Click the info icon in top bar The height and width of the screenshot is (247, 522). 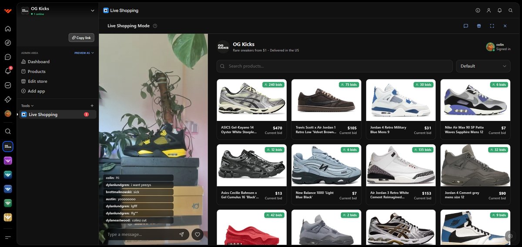point(478,10)
